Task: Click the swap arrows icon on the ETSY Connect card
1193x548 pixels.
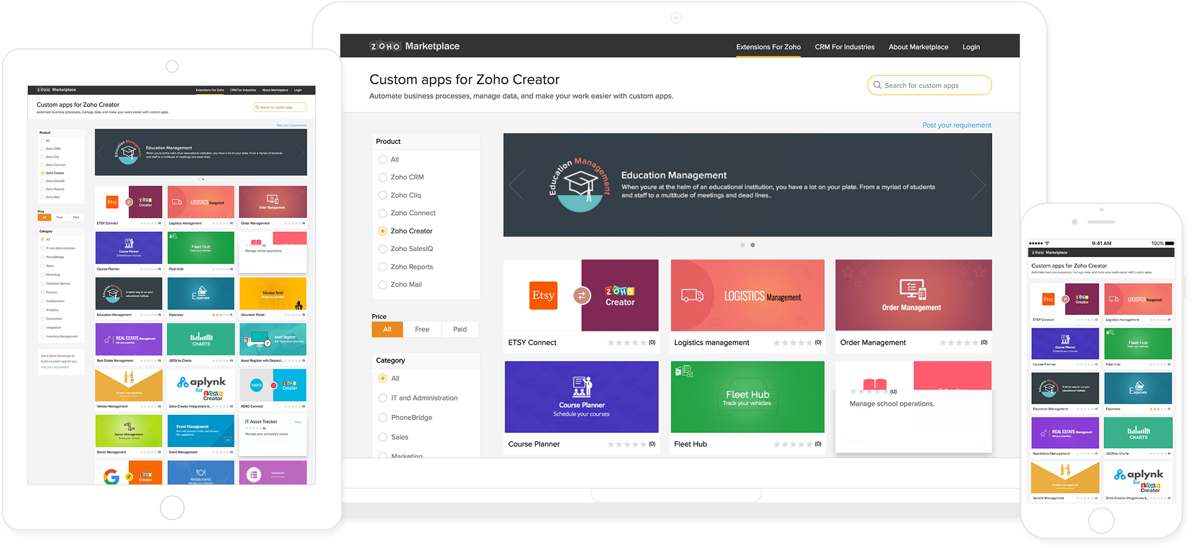Action: (582, 295)
